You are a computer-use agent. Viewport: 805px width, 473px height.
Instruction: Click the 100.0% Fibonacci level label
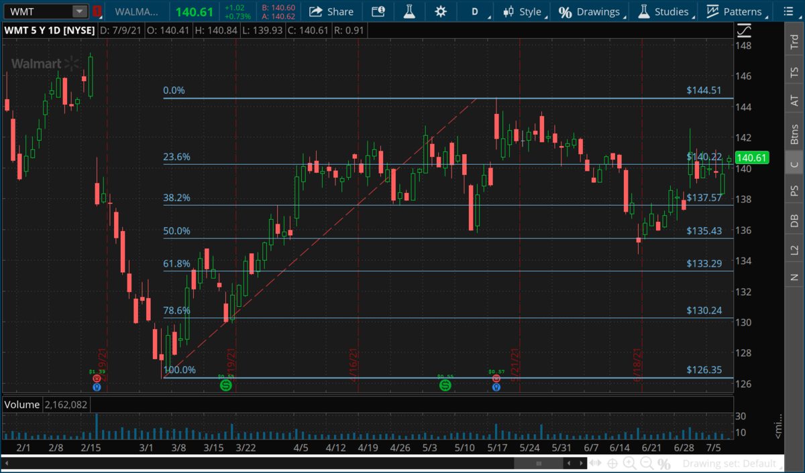pos(180,370)
